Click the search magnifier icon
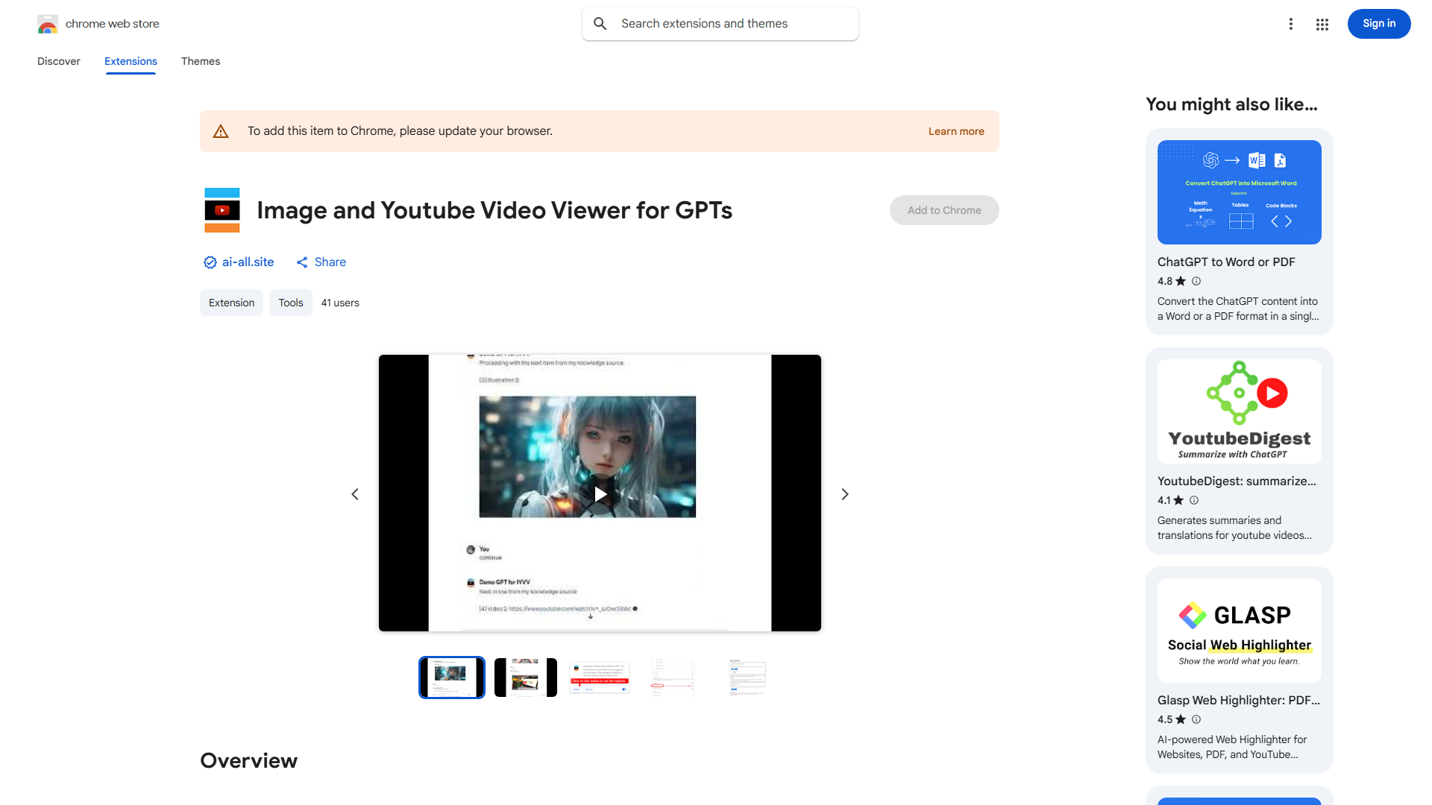The image size is (1432, 805). click(600, 23)
